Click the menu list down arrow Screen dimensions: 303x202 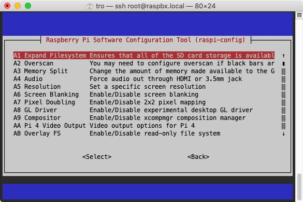tap(283, 133)
